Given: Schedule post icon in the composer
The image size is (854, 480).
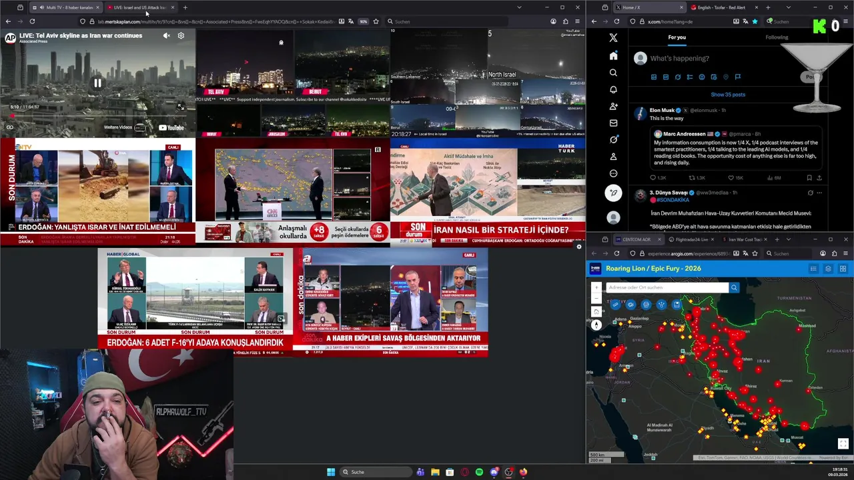Looking at the screenshot, I should (714, 77).
